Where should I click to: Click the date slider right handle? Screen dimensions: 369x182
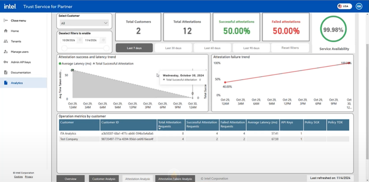click(106, 49)
